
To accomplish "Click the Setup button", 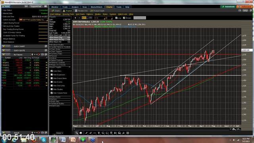I will [245, 11].
